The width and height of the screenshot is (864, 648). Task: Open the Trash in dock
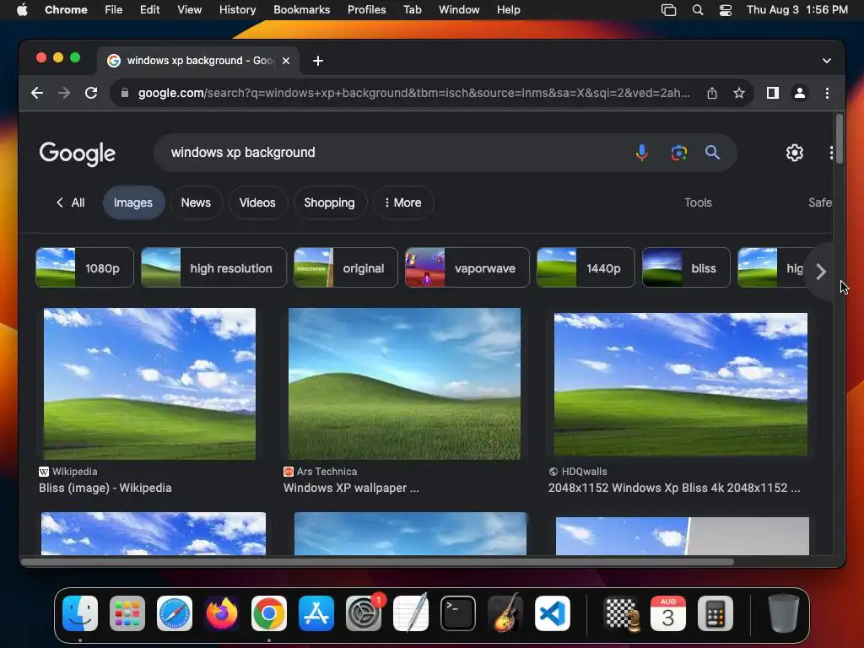tap(784, 613)
